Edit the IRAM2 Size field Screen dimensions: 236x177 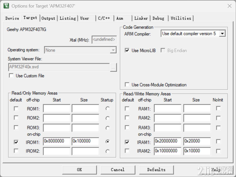197,151
